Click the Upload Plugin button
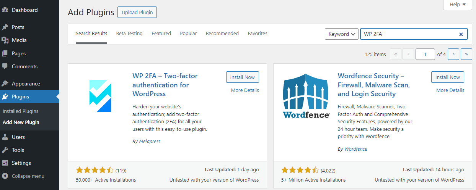The height and width of the screenshot is (190, 476). pos(137,12)
